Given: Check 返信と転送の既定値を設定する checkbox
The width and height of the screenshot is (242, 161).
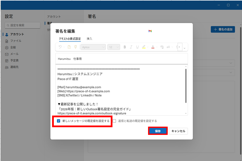Looking at the screenshot, I should [114, 121].
